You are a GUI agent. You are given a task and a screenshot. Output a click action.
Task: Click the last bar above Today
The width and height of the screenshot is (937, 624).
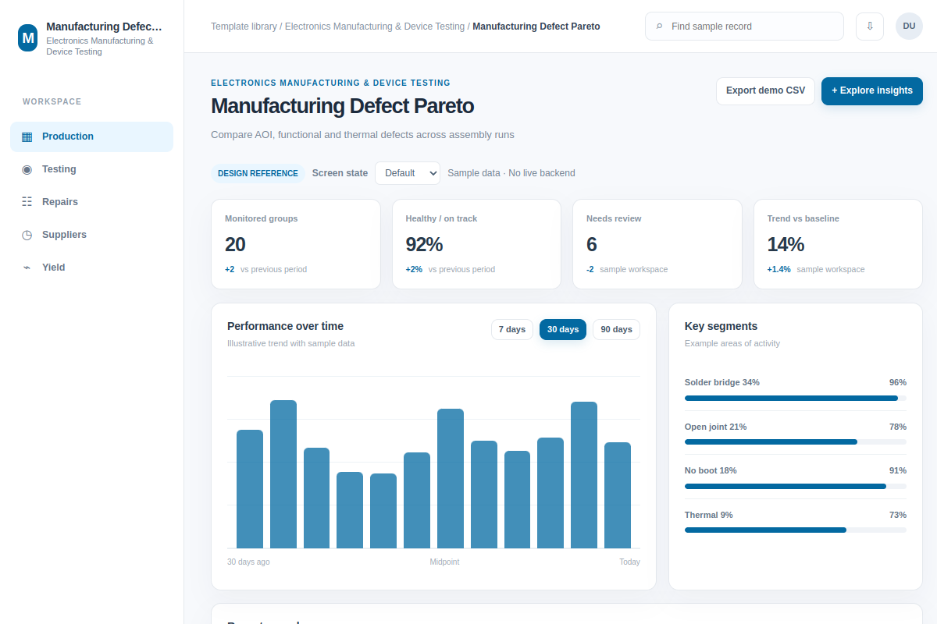(x=618, y=495)
